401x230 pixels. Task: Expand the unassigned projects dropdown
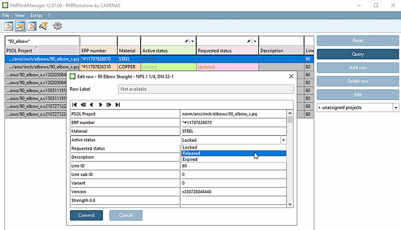pyautogui.click(x=396, y=108)
